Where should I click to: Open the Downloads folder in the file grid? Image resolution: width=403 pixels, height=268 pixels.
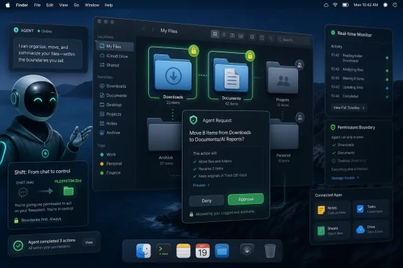173,73
